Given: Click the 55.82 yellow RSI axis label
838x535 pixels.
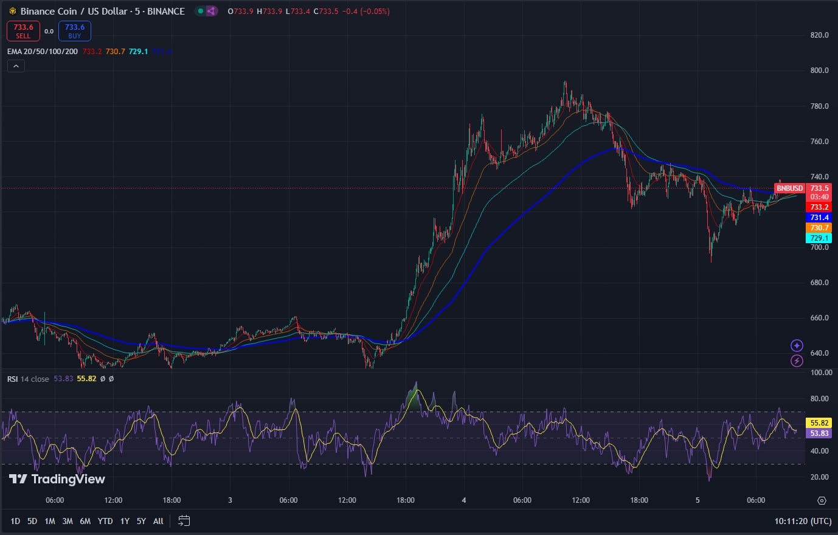Looking at the screenshot, I should click(x=819, y=423).
